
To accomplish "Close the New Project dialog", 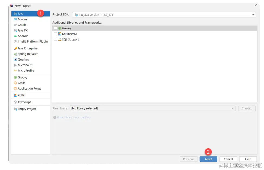I will click(x=256, y=5).
